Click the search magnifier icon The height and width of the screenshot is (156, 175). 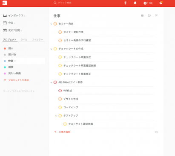point(55,3)
